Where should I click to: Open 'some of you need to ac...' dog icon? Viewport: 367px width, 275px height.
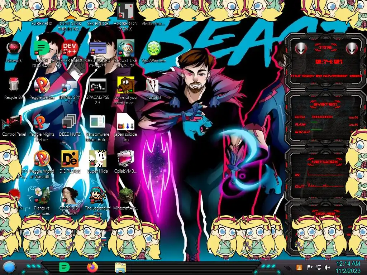pos(126,85)
